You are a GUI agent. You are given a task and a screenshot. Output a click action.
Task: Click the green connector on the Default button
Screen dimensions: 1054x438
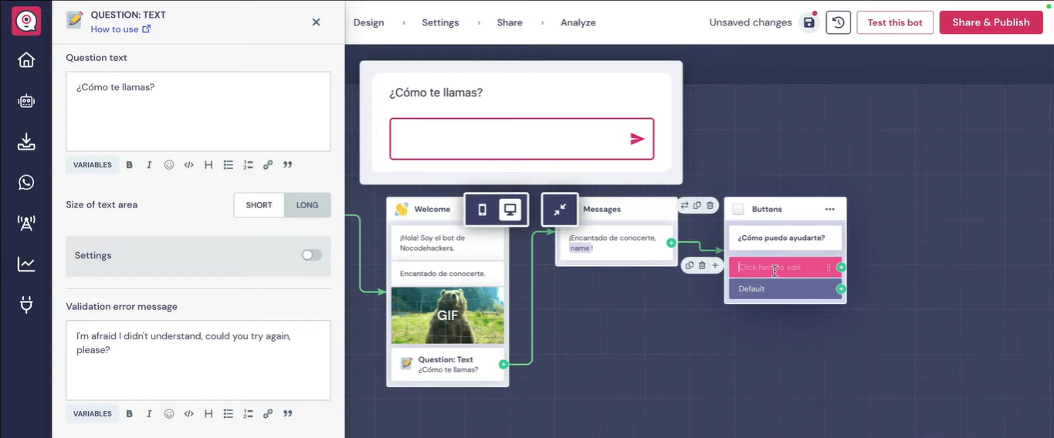pos(841,289)
